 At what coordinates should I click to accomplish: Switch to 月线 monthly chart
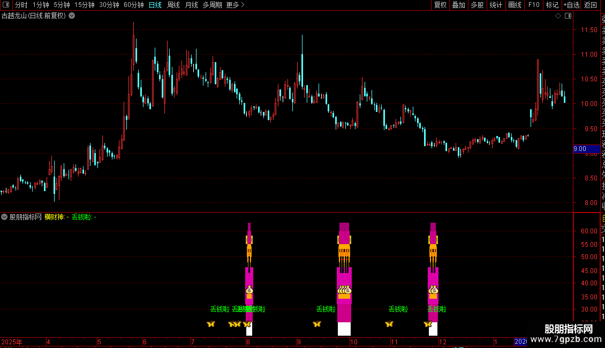click(191, 5)
